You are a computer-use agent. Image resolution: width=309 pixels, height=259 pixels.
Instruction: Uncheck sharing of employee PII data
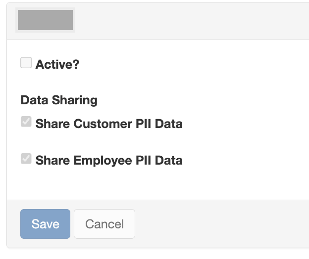[26, 159]
